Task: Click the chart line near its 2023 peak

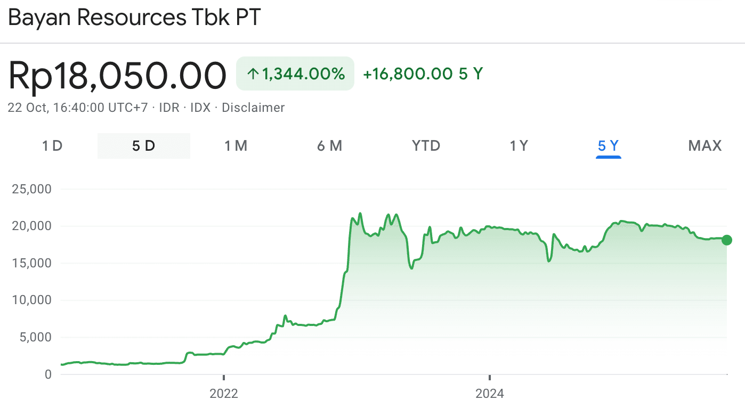Action: point(360,213)
